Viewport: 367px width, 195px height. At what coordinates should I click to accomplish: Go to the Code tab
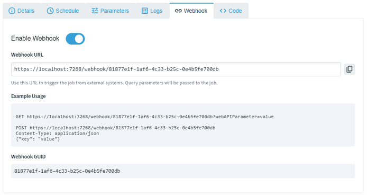(231, 11)
